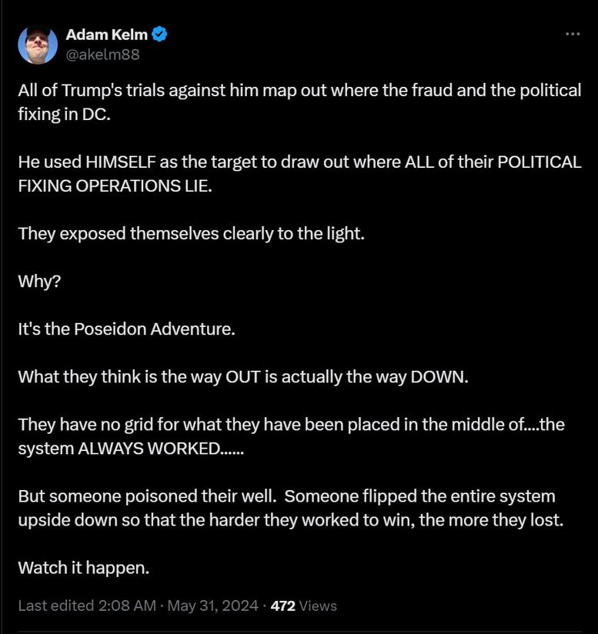Click the @akelm88 handle
Image resolution: width=598 pixels, height=634 pixels.
coord(102,55)
